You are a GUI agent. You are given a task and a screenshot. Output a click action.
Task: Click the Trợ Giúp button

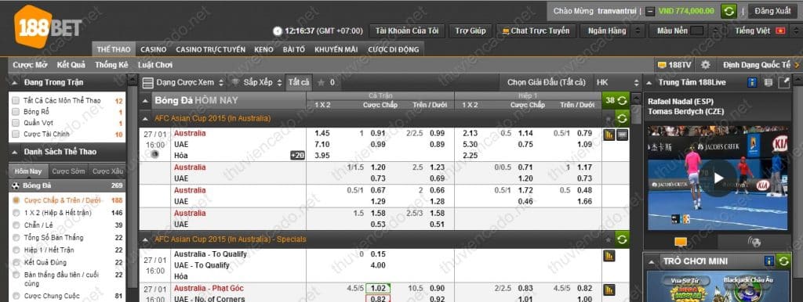471,31
